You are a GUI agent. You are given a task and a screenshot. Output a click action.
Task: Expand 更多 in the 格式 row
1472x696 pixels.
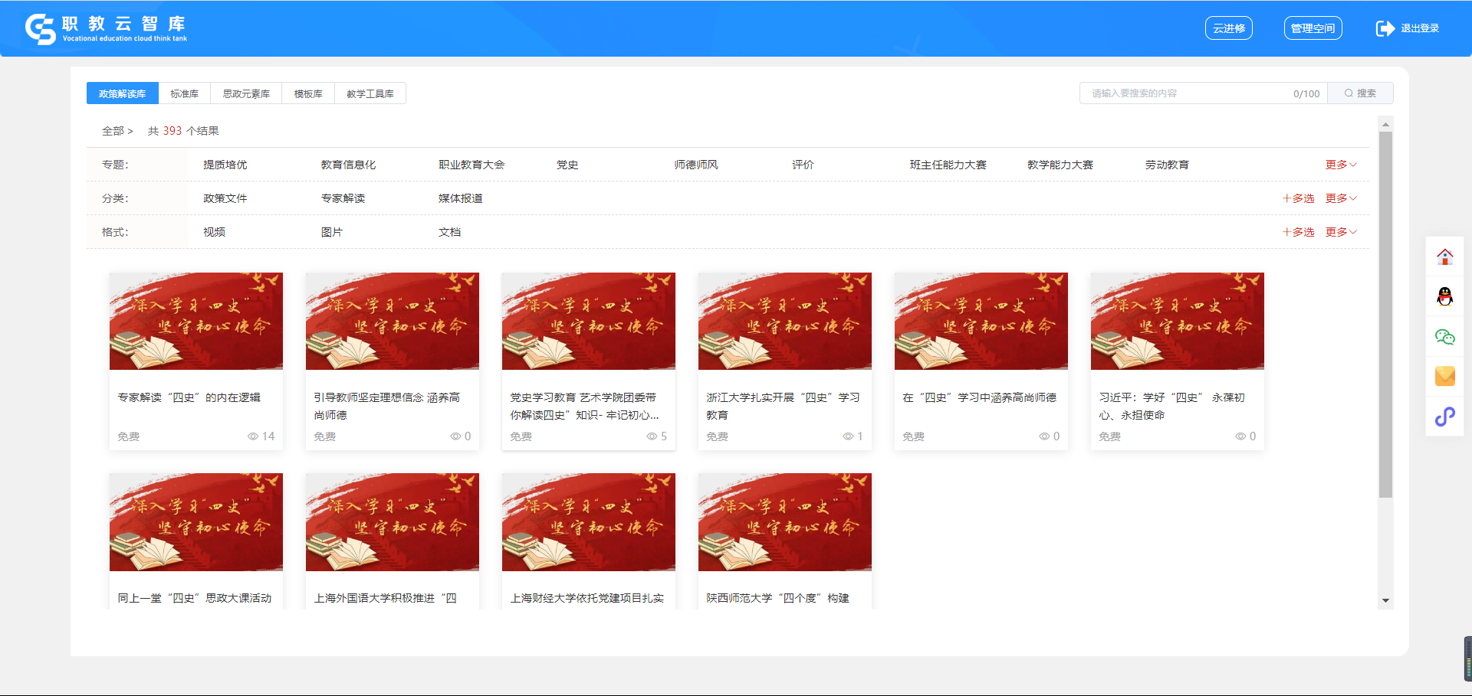pyautogui.click(x=1340, y=232)
